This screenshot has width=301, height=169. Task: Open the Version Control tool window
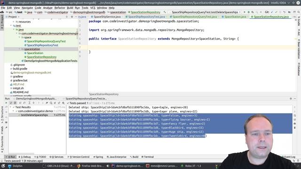click(79, 157)
